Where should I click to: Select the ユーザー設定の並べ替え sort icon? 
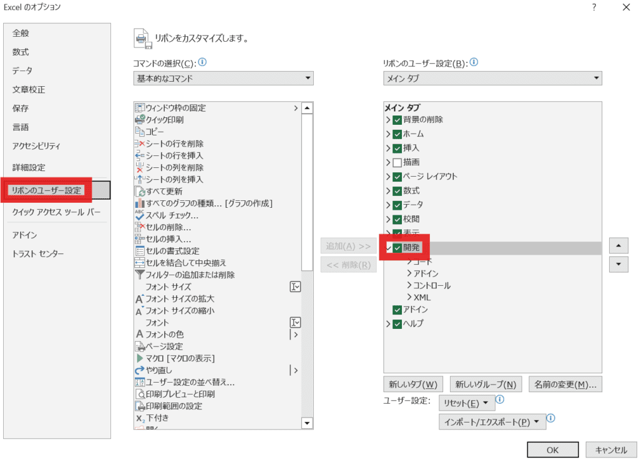tap(140, 382)
